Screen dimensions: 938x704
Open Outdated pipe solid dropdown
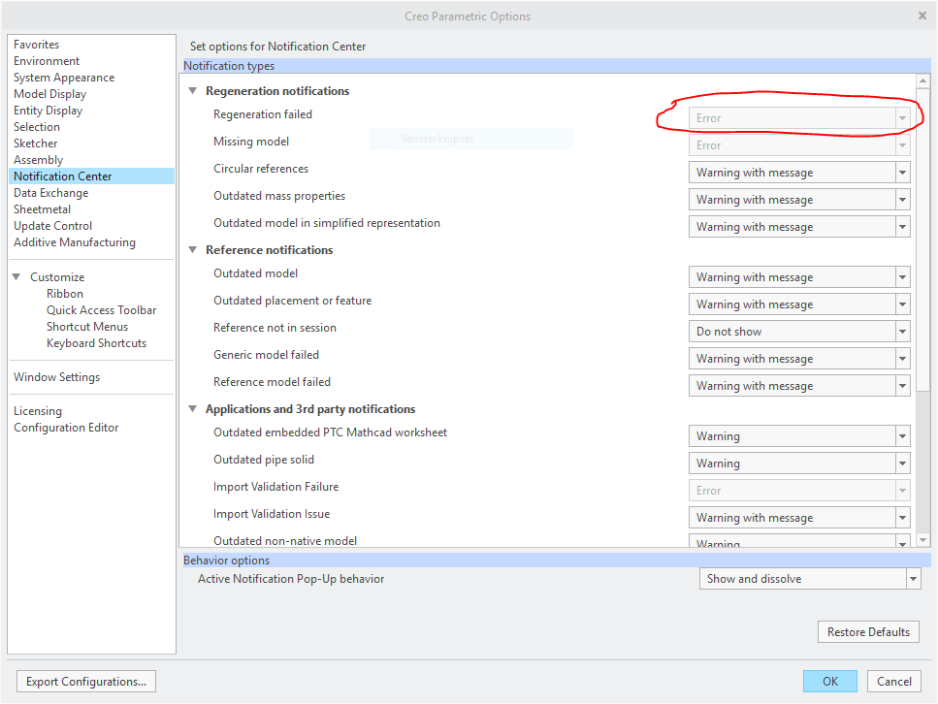click(799, 464)
